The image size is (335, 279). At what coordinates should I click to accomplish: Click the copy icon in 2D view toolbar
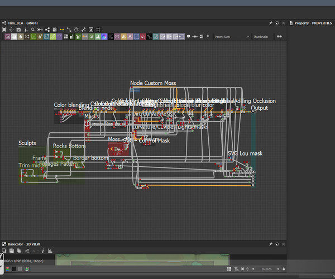pyautogui.click(x=19, y=251)
